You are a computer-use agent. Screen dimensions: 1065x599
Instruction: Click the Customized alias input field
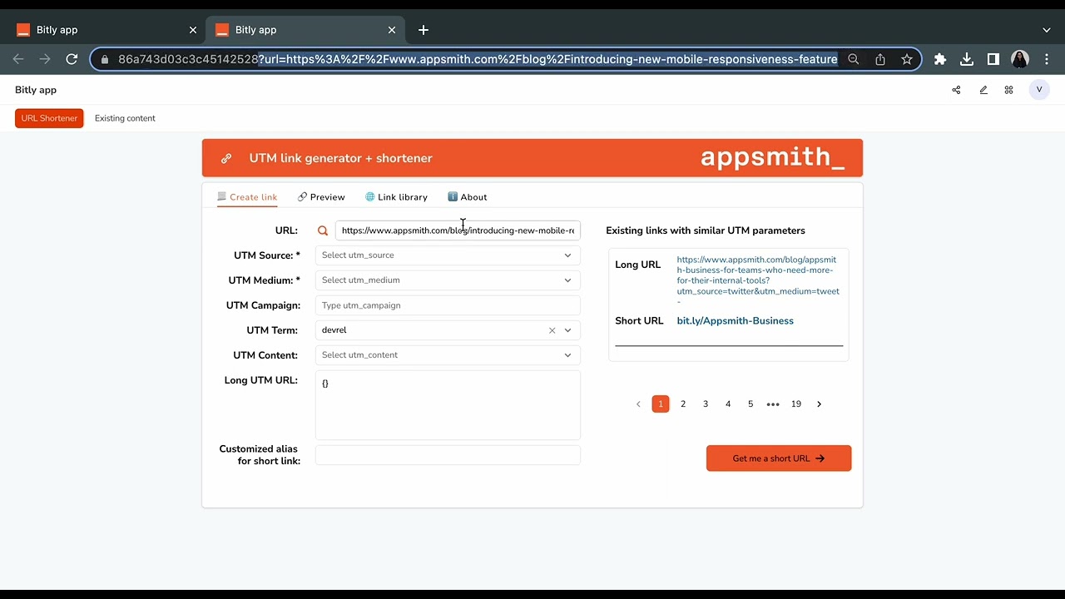(448, 455)
